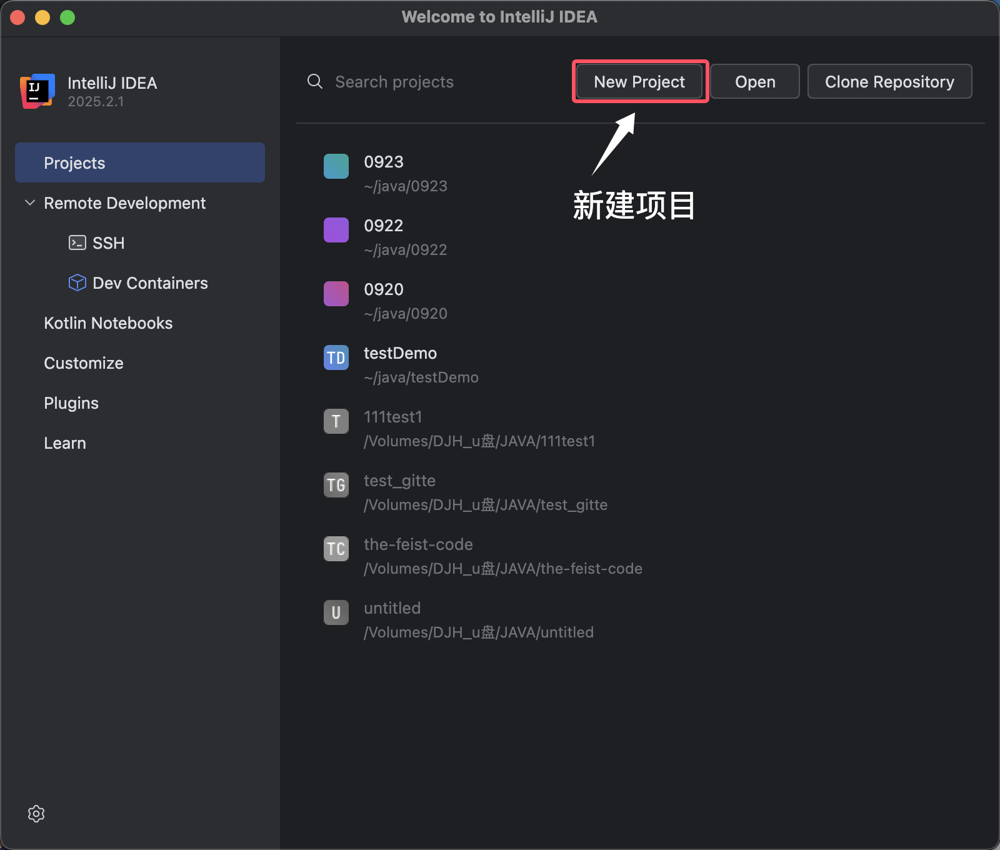Click the IntelliJ IDEA product name
The height and width of the screenshot is (850, 1000).
tap(112, 82)
